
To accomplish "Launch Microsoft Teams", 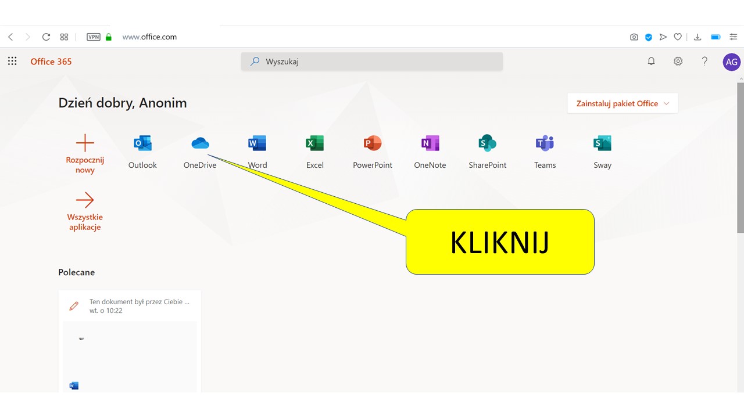I will click(545, 152).
